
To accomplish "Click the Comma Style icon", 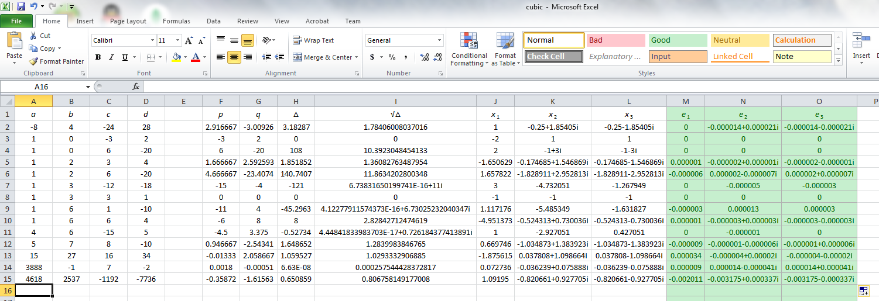I will point(406,57).
